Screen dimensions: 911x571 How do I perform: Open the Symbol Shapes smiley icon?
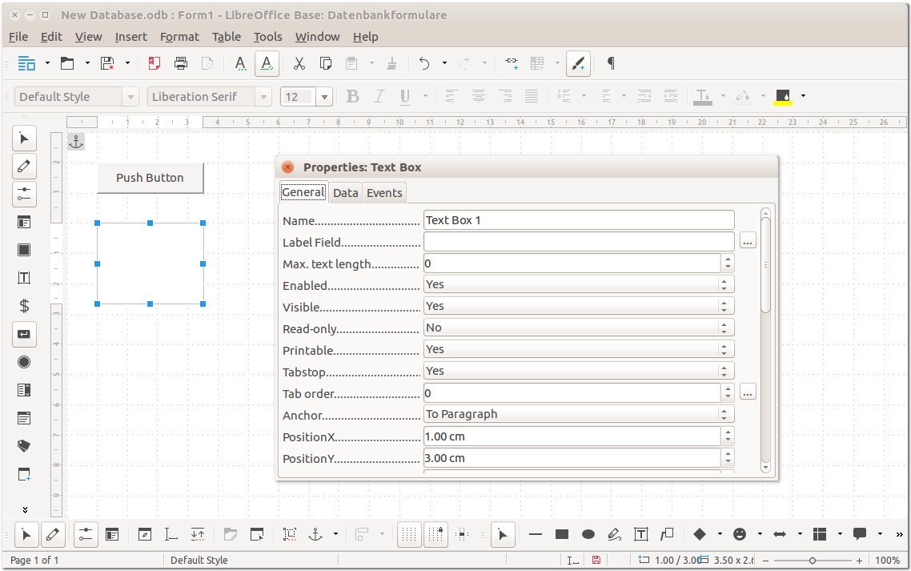click(738, 533)
